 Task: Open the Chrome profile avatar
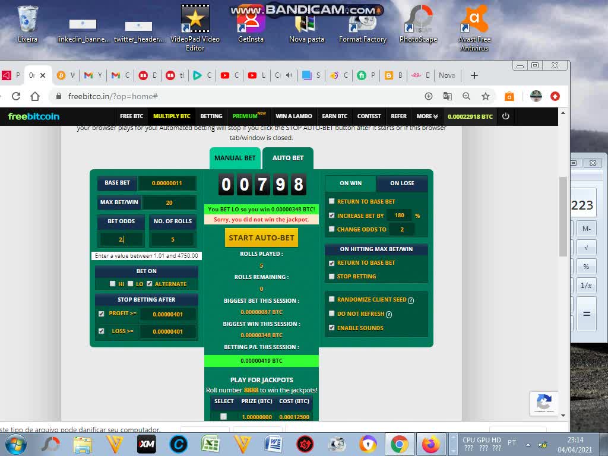point(536,96)
